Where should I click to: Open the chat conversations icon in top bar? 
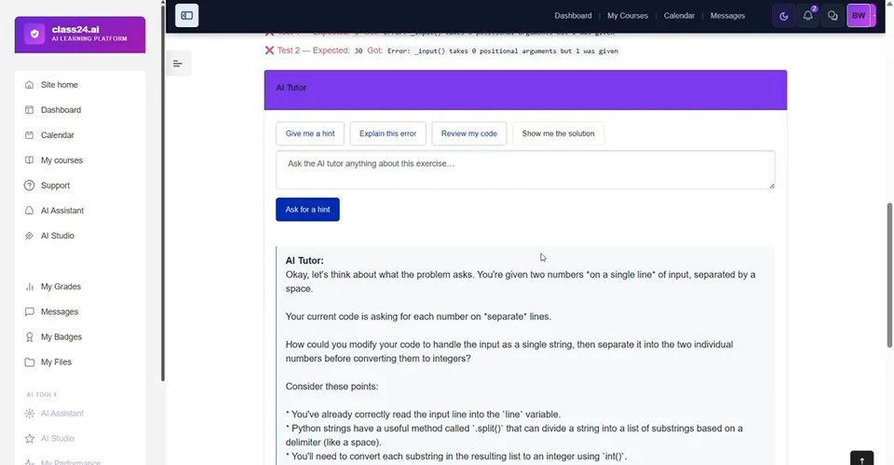[833, 16]
